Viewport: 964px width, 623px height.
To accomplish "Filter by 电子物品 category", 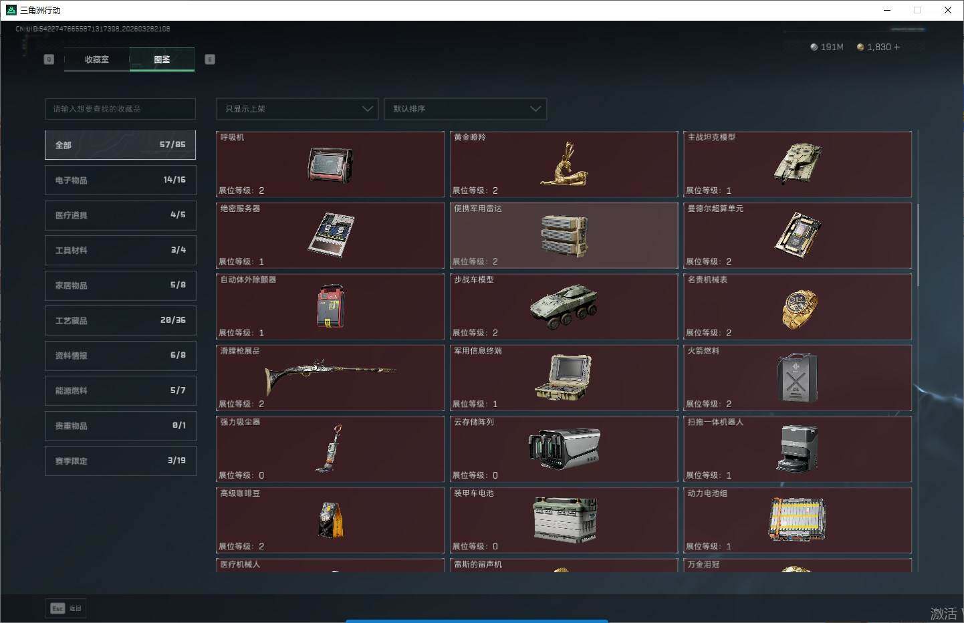I will tap(120, 180).
